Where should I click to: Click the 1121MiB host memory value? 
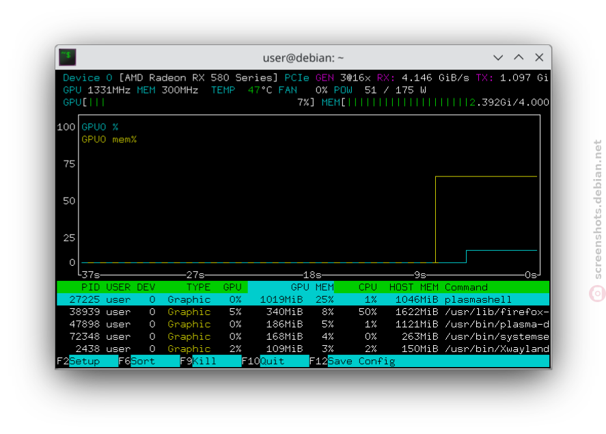[x=417, y=324]
